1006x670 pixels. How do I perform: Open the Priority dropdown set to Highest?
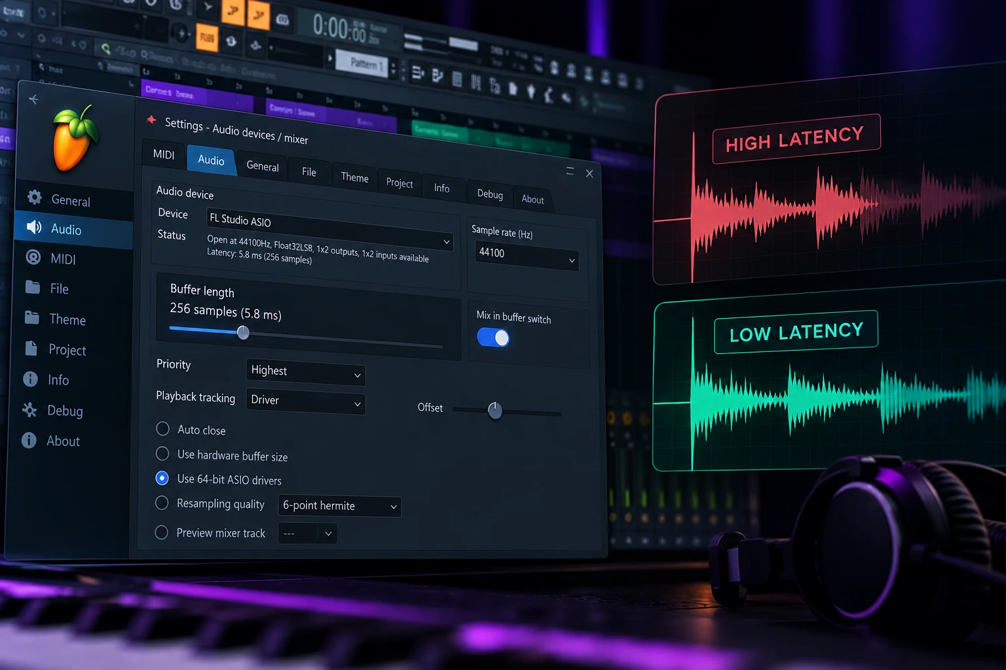point(306,372)
